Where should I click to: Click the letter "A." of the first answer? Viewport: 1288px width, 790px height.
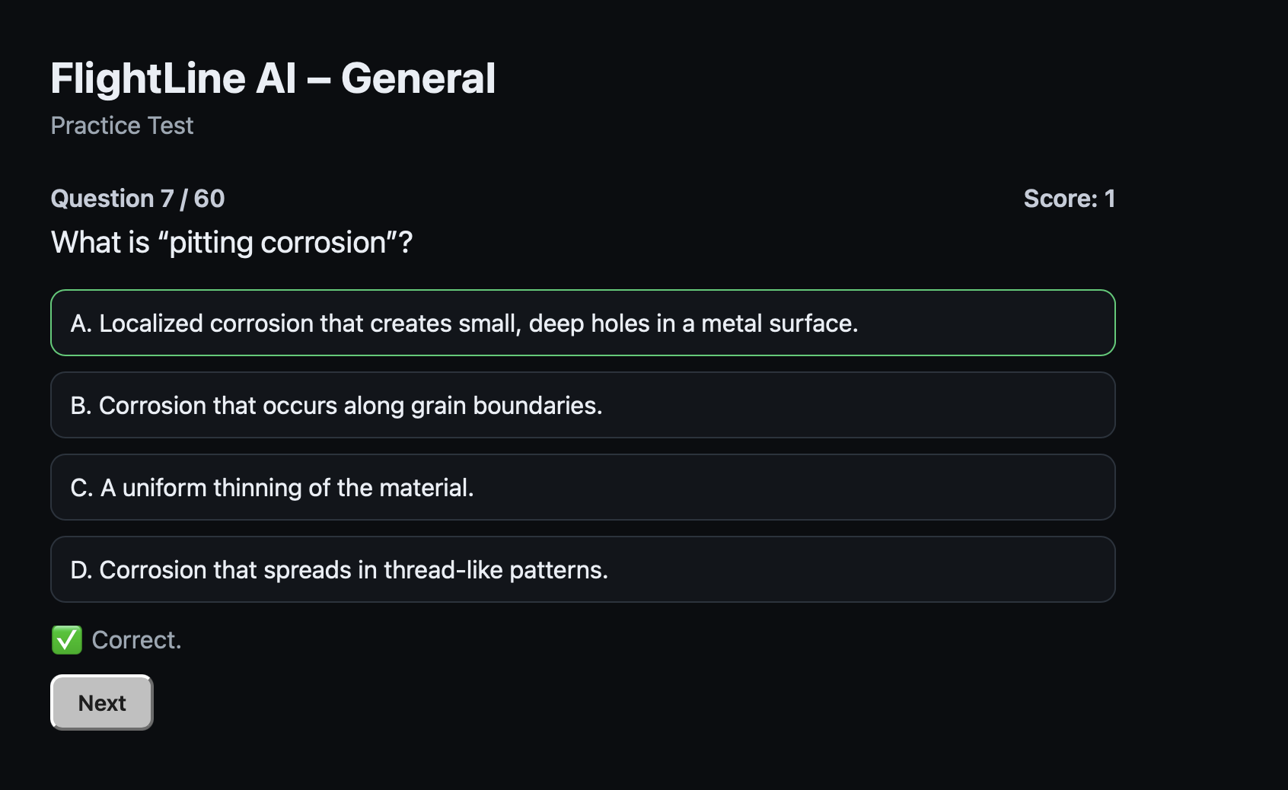click(81, 323)
